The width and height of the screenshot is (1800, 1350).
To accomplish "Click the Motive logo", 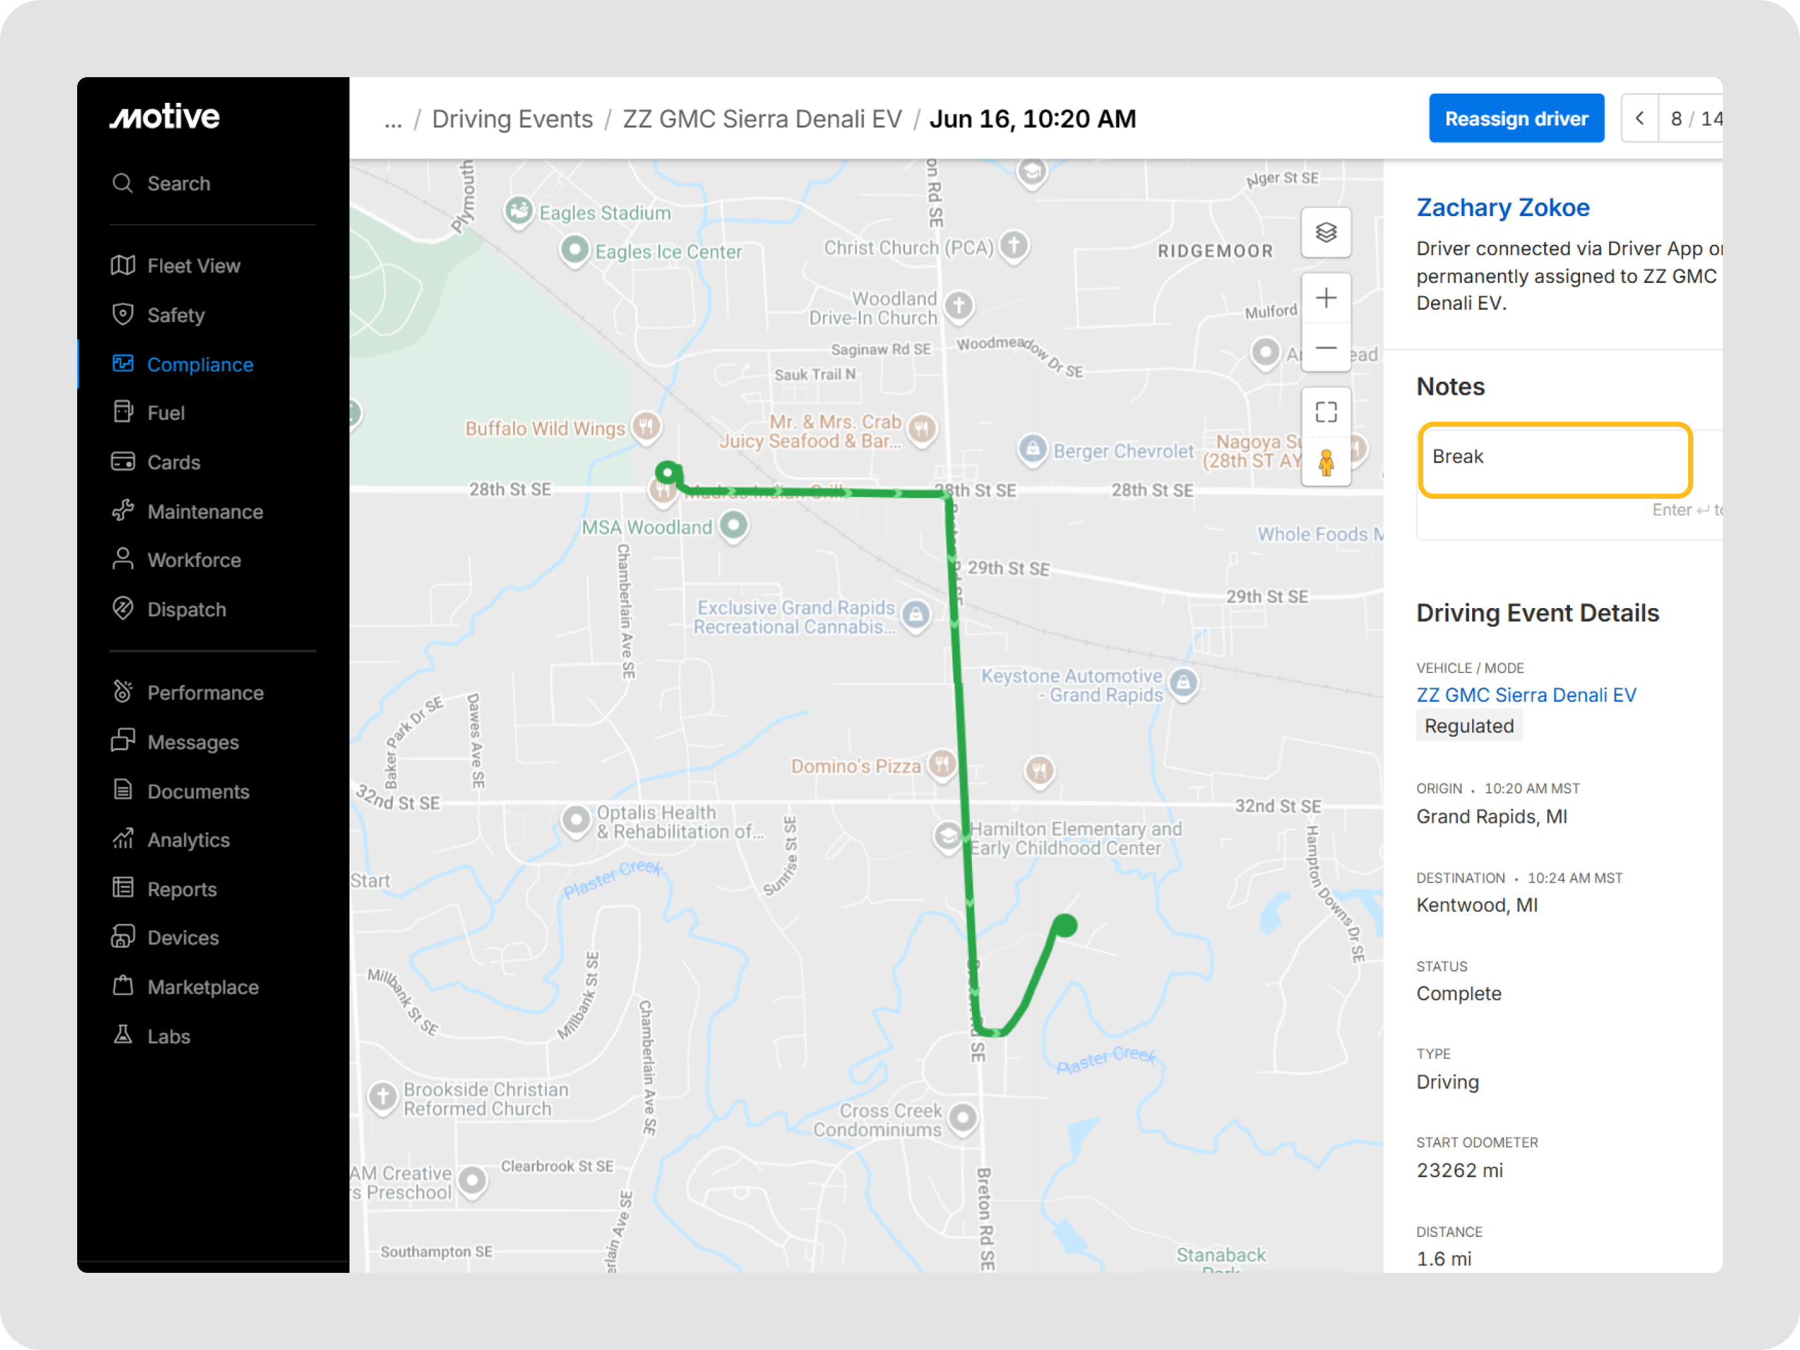I will pyautogui.click(x=165, y=117).
